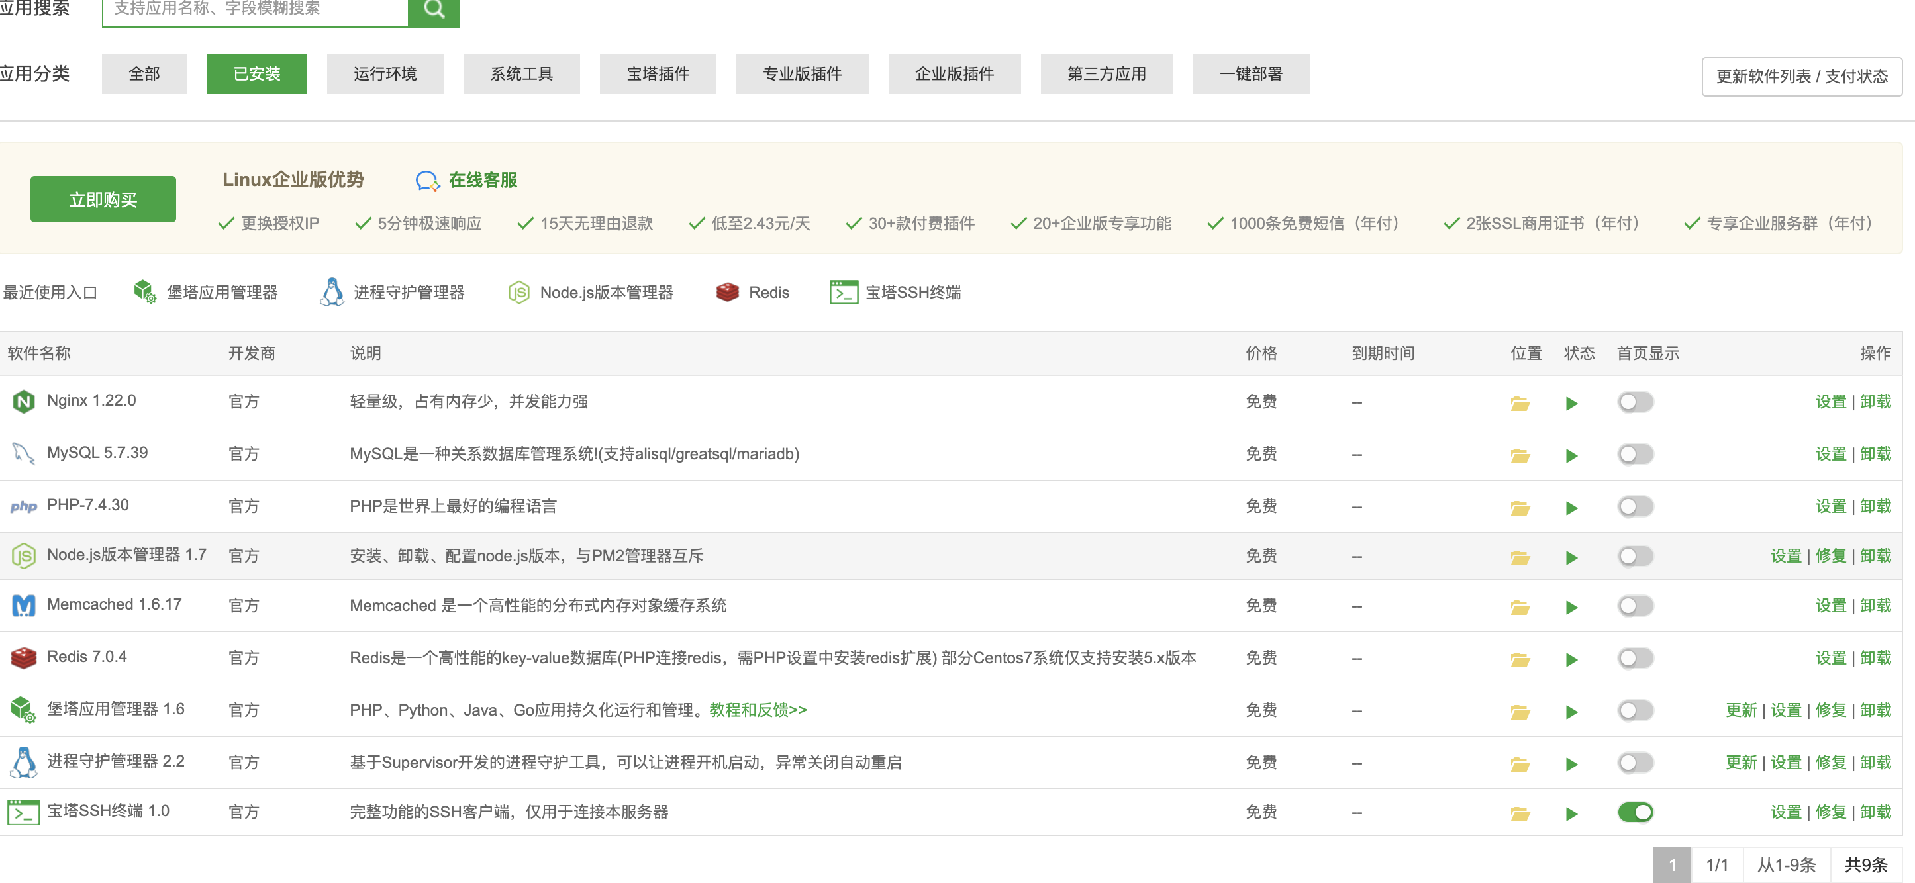
Task: Disable homepage display for 宝塔SSH终端 1.0
Action: pyautogui.click(x=1635, y=812)
